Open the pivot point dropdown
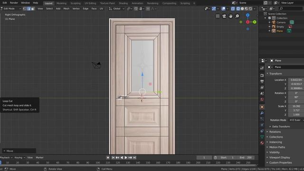 tap(130, 9)
